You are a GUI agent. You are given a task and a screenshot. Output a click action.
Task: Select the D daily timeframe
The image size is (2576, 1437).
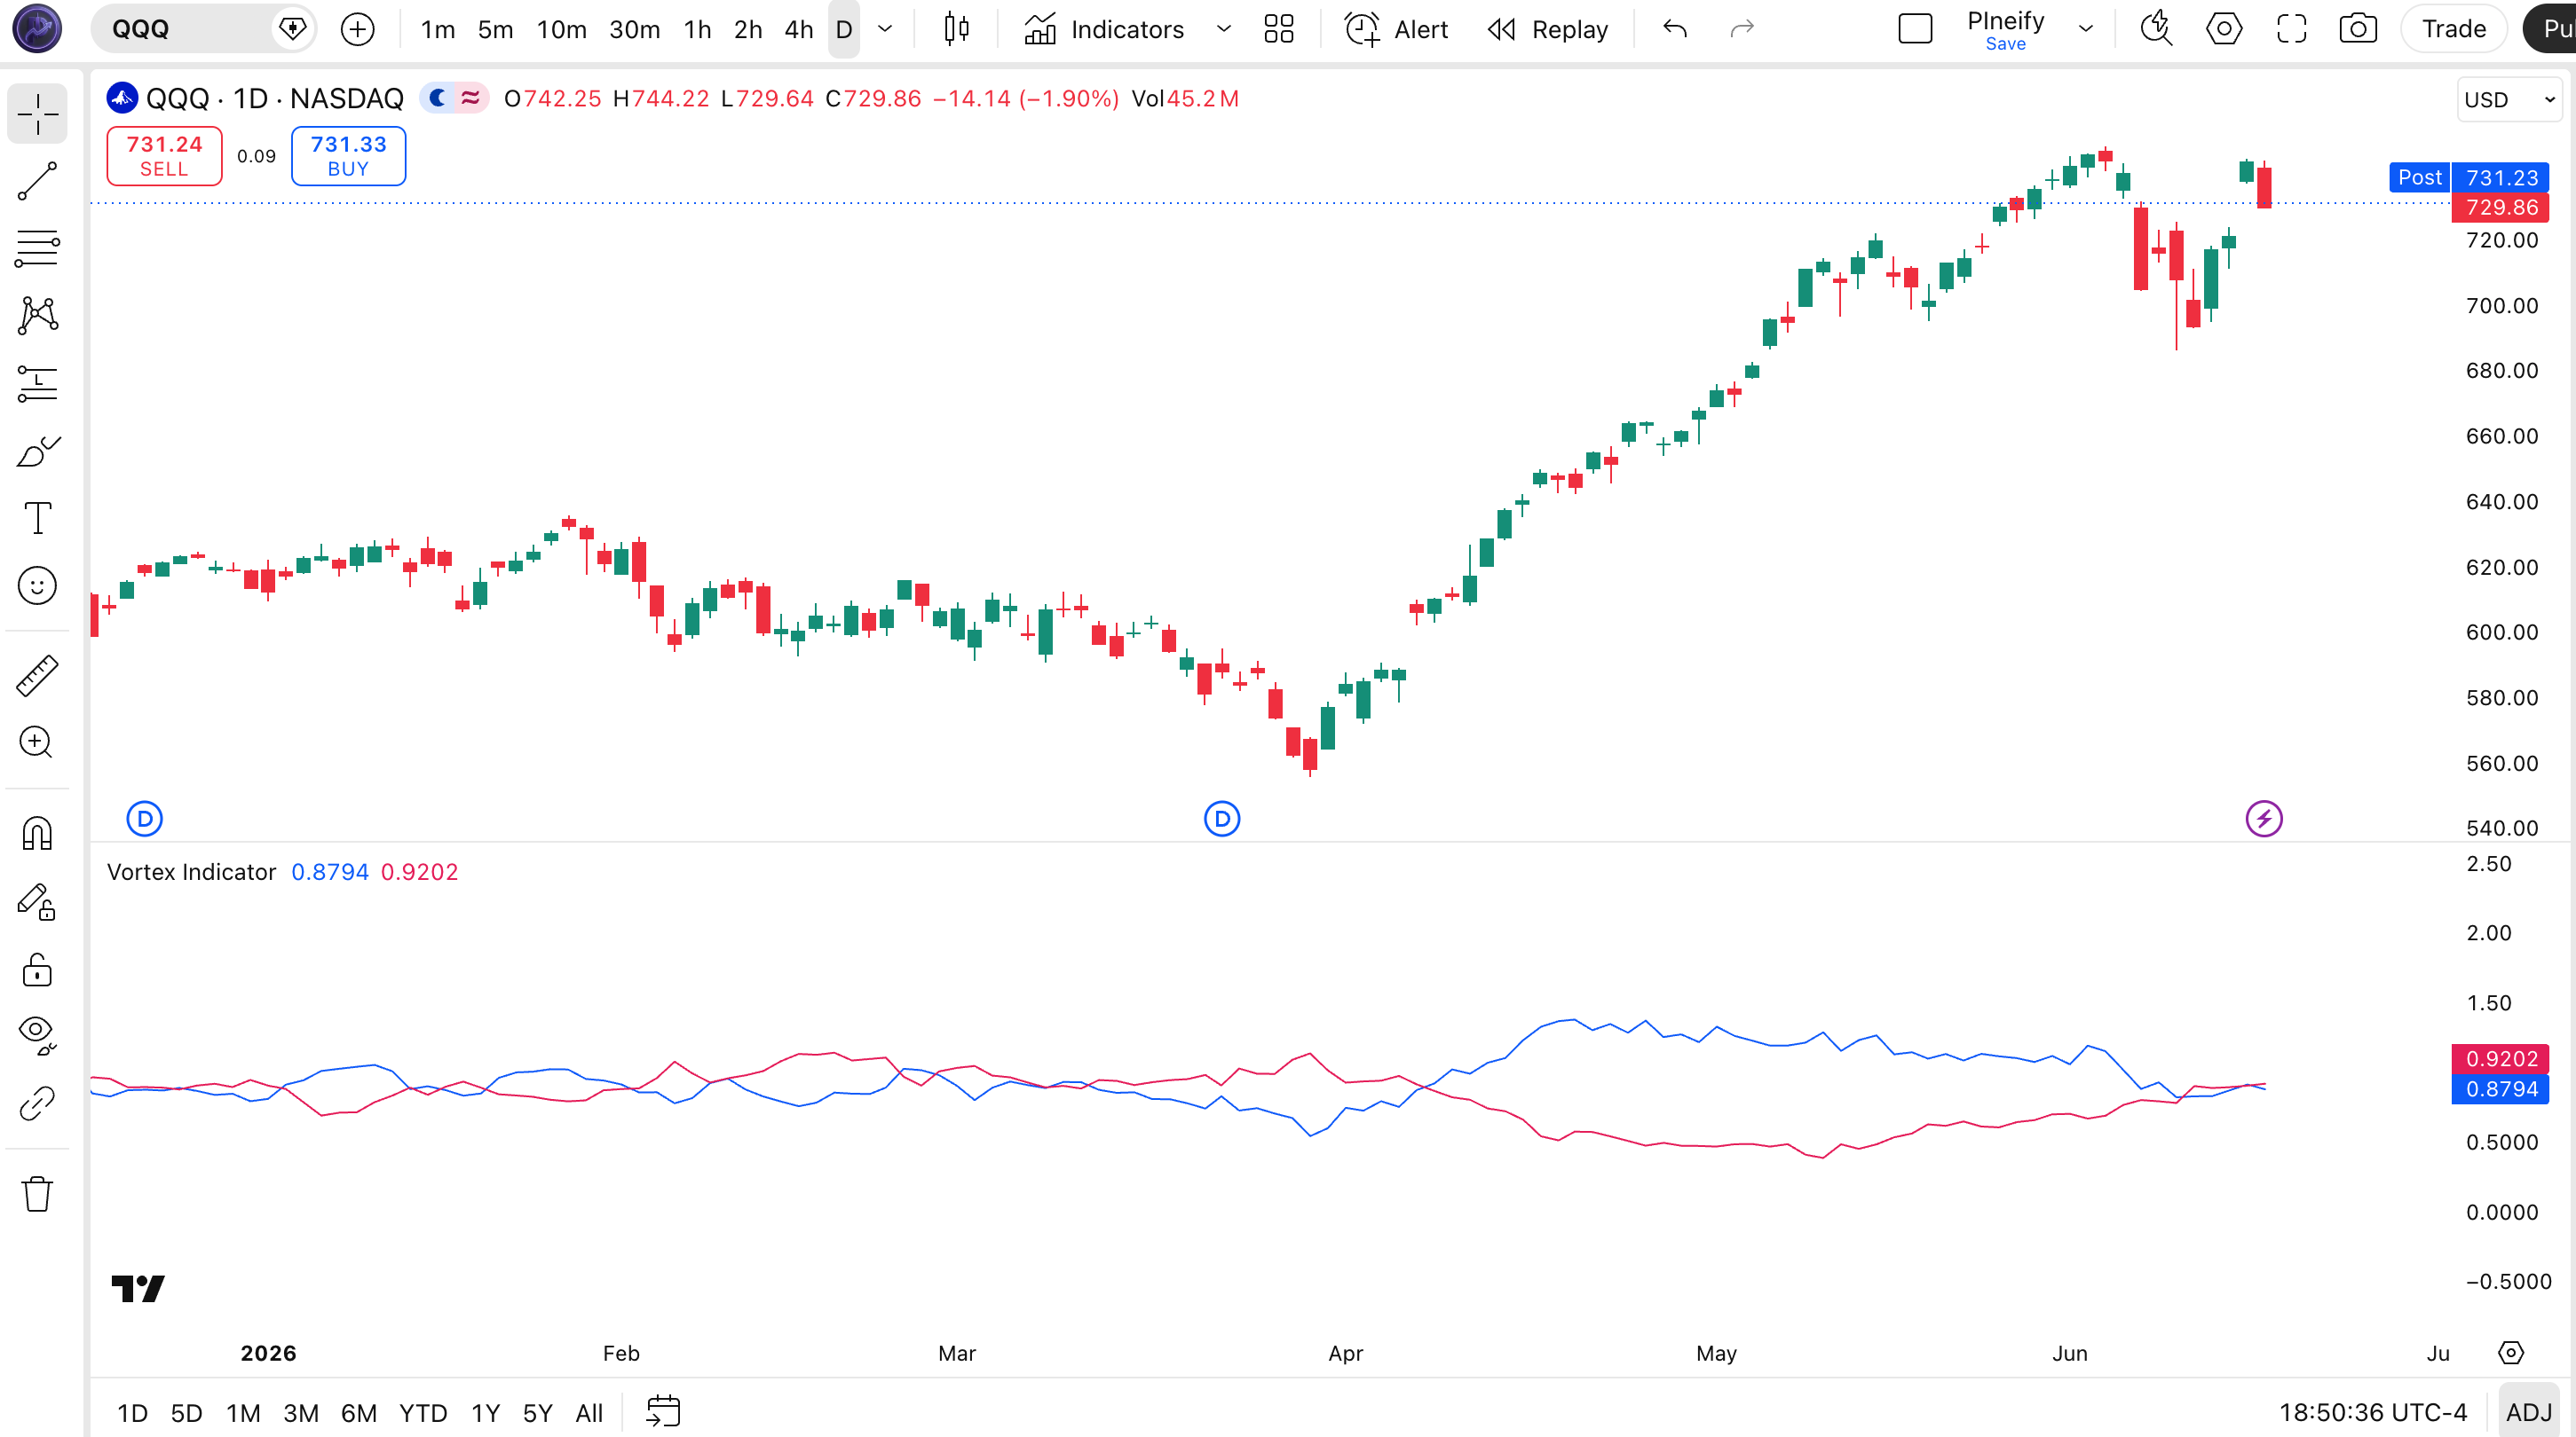(844, 29)
